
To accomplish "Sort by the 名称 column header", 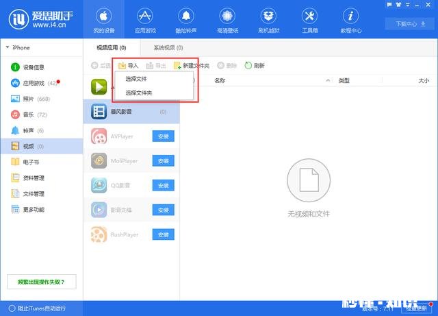I will [220, 81].
